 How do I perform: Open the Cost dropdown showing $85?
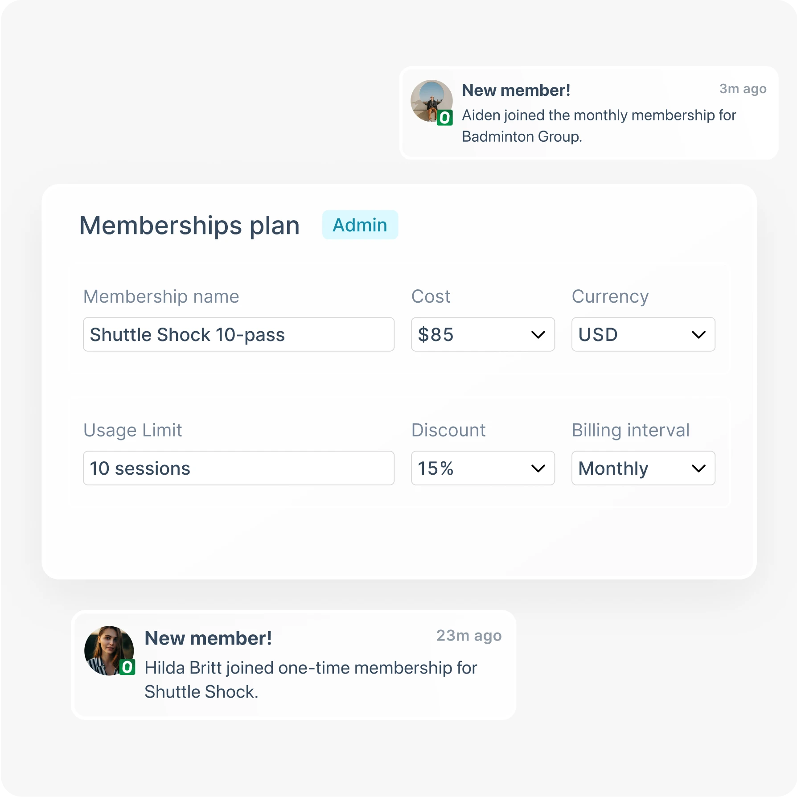point(482,334)
